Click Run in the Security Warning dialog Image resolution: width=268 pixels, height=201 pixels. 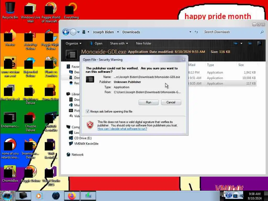coord(149,102)
